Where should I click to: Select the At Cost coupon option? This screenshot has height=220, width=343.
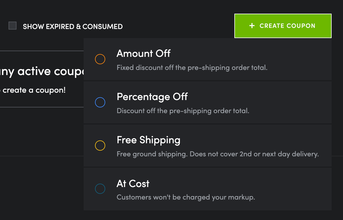click(x=133, y=184)
